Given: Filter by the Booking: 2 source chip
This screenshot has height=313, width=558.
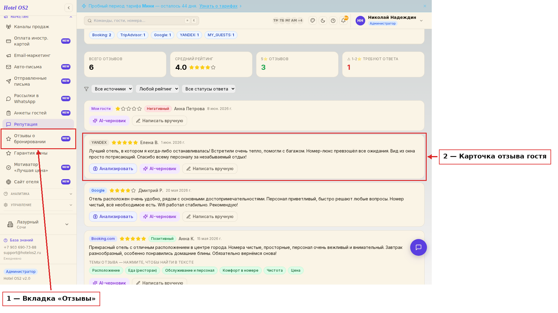Looking at the screenshot, I should click(x=102, y=35).
